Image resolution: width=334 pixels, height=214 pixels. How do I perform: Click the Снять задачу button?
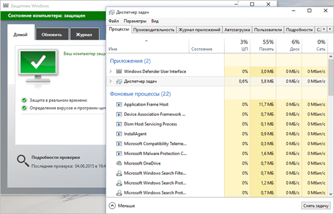tap(316, 206)
